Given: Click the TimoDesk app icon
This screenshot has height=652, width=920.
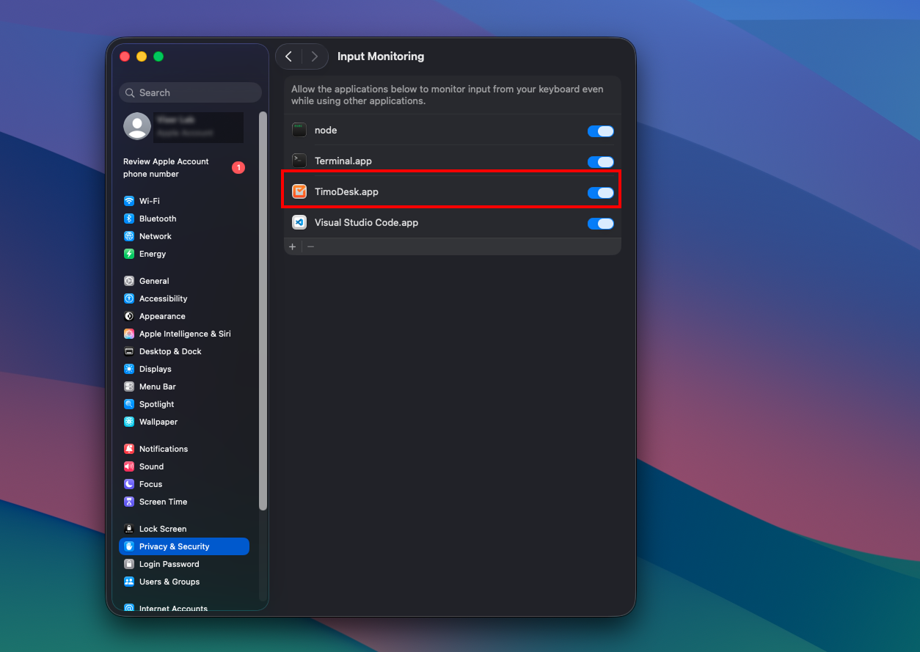Looking at the screenshot, I should pos(299,192).
